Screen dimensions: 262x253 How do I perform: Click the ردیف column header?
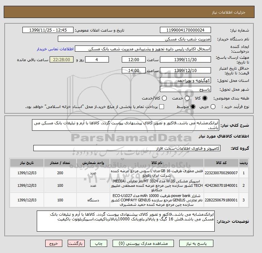pyautogui.click(x=244, y=163)
